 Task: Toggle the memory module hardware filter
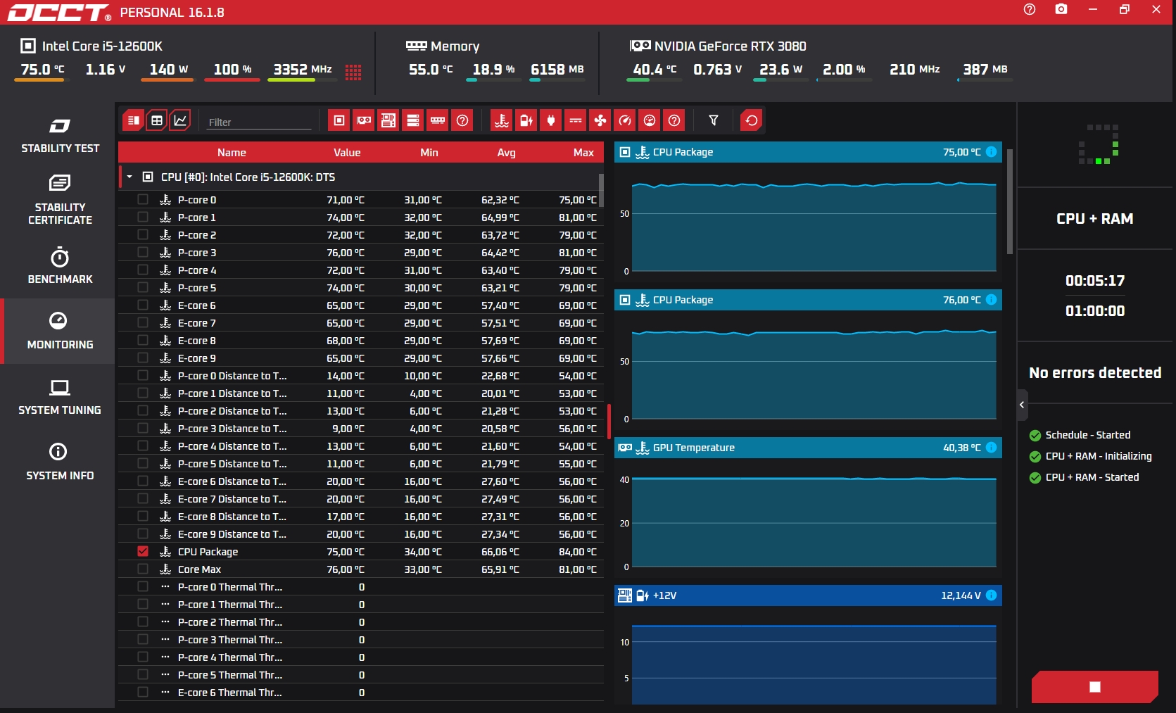(x=438, y=120)
